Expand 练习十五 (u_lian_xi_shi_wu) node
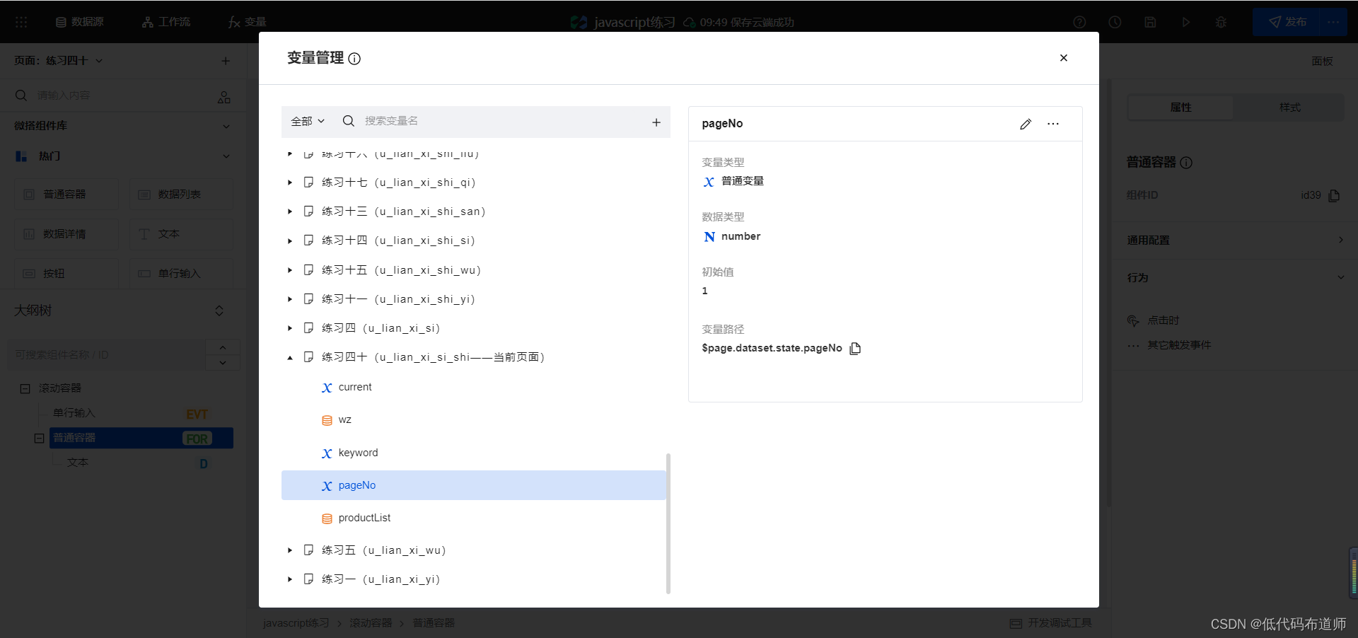1358x638 pixels. pos(290,270)
